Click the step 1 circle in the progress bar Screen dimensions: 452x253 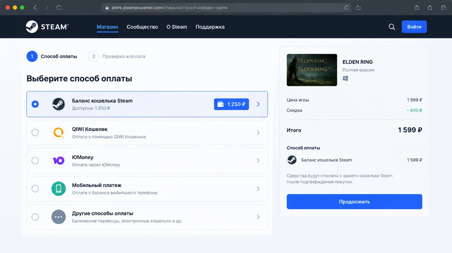pyautogui.click(x=32, y=57)
